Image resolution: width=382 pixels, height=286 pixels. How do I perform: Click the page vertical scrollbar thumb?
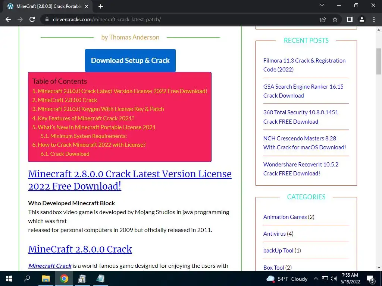tap(379, 61)
